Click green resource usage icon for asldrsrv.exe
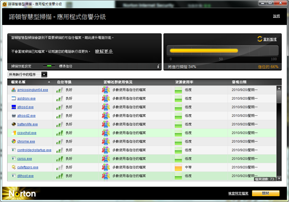Viewport: 289px width, 202px height. point(178,99)
